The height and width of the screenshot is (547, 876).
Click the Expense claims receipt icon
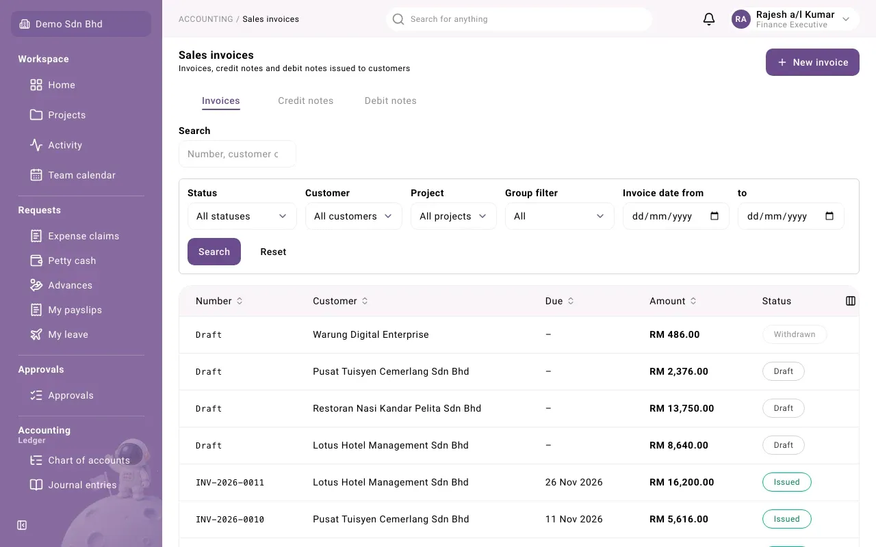pos(36,236)
